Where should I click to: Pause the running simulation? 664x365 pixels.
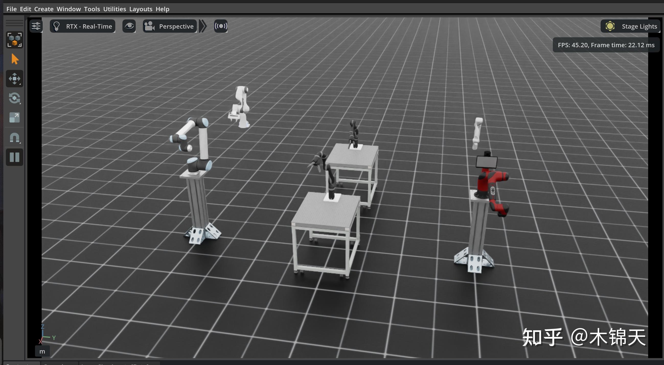(14, 157)
